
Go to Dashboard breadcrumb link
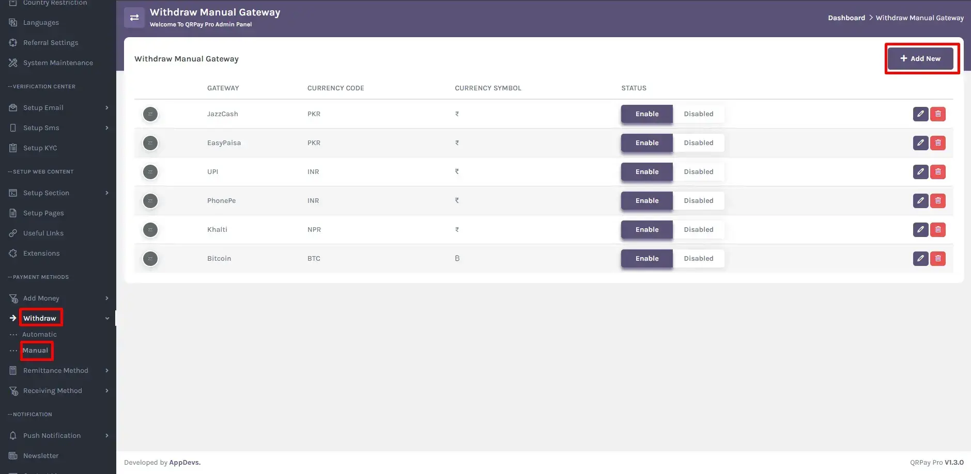tap(846, 18)
